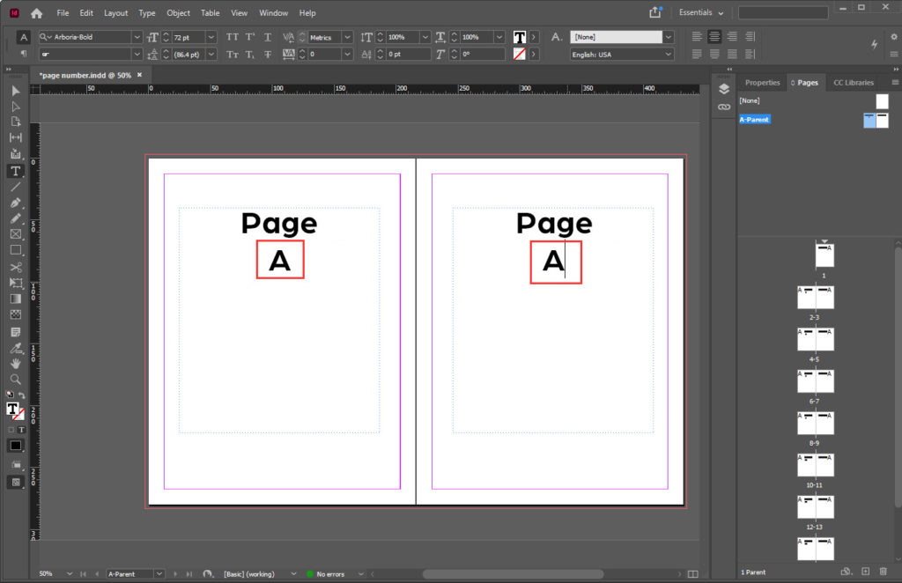Create a new page in Pages panel
902x583 pixels.
pos(865,572)
